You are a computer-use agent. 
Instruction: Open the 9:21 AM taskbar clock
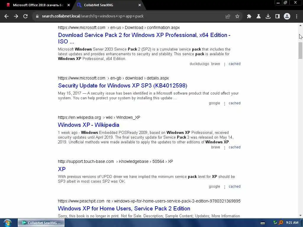click(292, 223)
